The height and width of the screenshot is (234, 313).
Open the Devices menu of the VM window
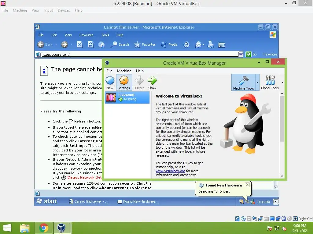click(64, 10)
